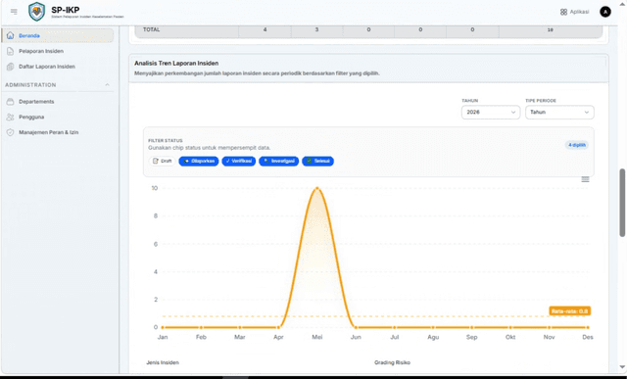Screen dimensions: 627x379
Task: Open the chart export hamburger menu
Action: point(585,179)
